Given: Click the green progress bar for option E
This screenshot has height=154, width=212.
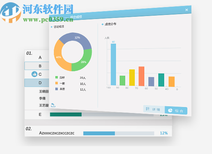Looking at the screenshot, I should tap(66, 114).
